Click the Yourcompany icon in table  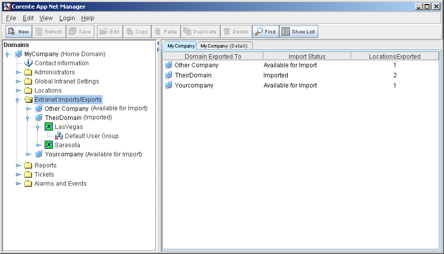coord(169,85)
